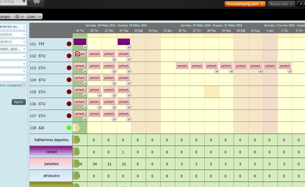Open the User dropdown menu
The height and width of the screenshot is (187, 305).
click(34, 17)
